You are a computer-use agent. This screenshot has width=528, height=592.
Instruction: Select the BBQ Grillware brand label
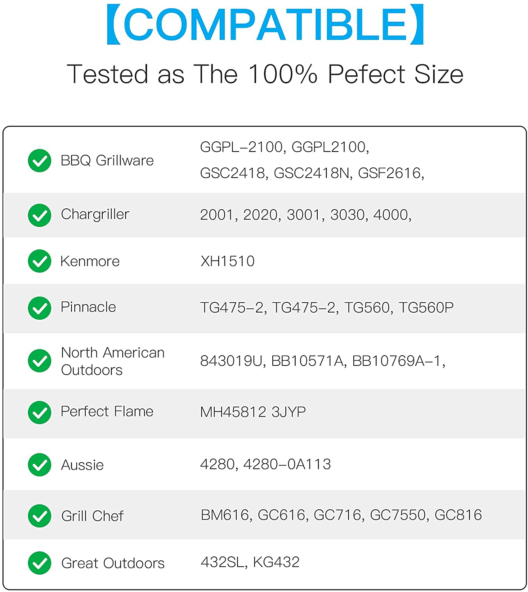(x=107, y=161)
